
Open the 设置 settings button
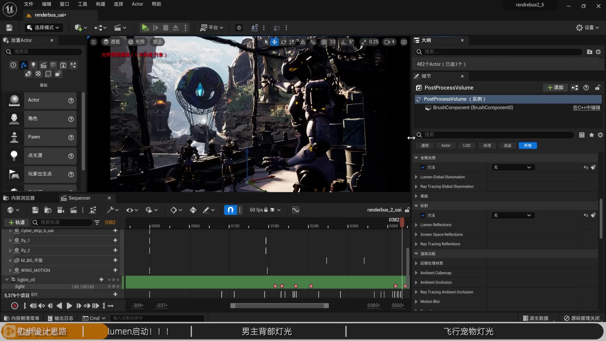coord(587,28)
